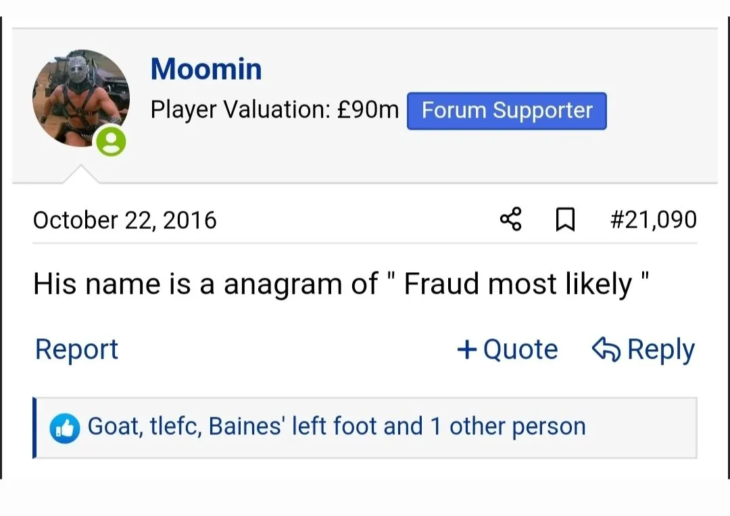Screen dimensions: 730x516
Task: Click the share post icon
Action: [x=510, y=220]
